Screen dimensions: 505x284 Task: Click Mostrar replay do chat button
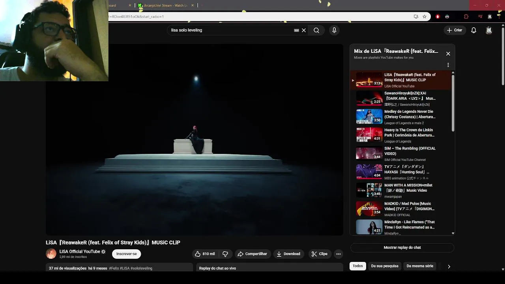(x=402, y=248)
